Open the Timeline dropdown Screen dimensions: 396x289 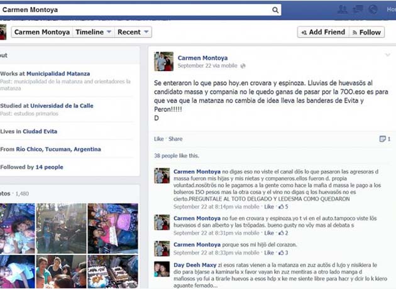point(93,32)
